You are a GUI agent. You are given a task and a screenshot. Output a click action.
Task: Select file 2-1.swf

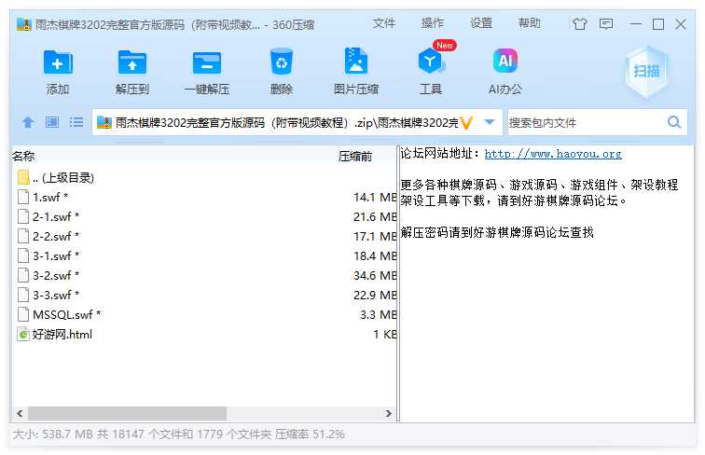56,216
